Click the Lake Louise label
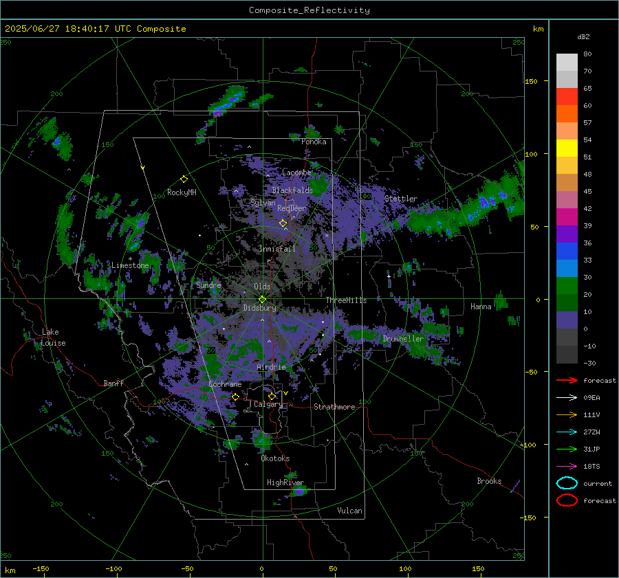The height and width of the screenshot is (578, 619). click(54, 337)
